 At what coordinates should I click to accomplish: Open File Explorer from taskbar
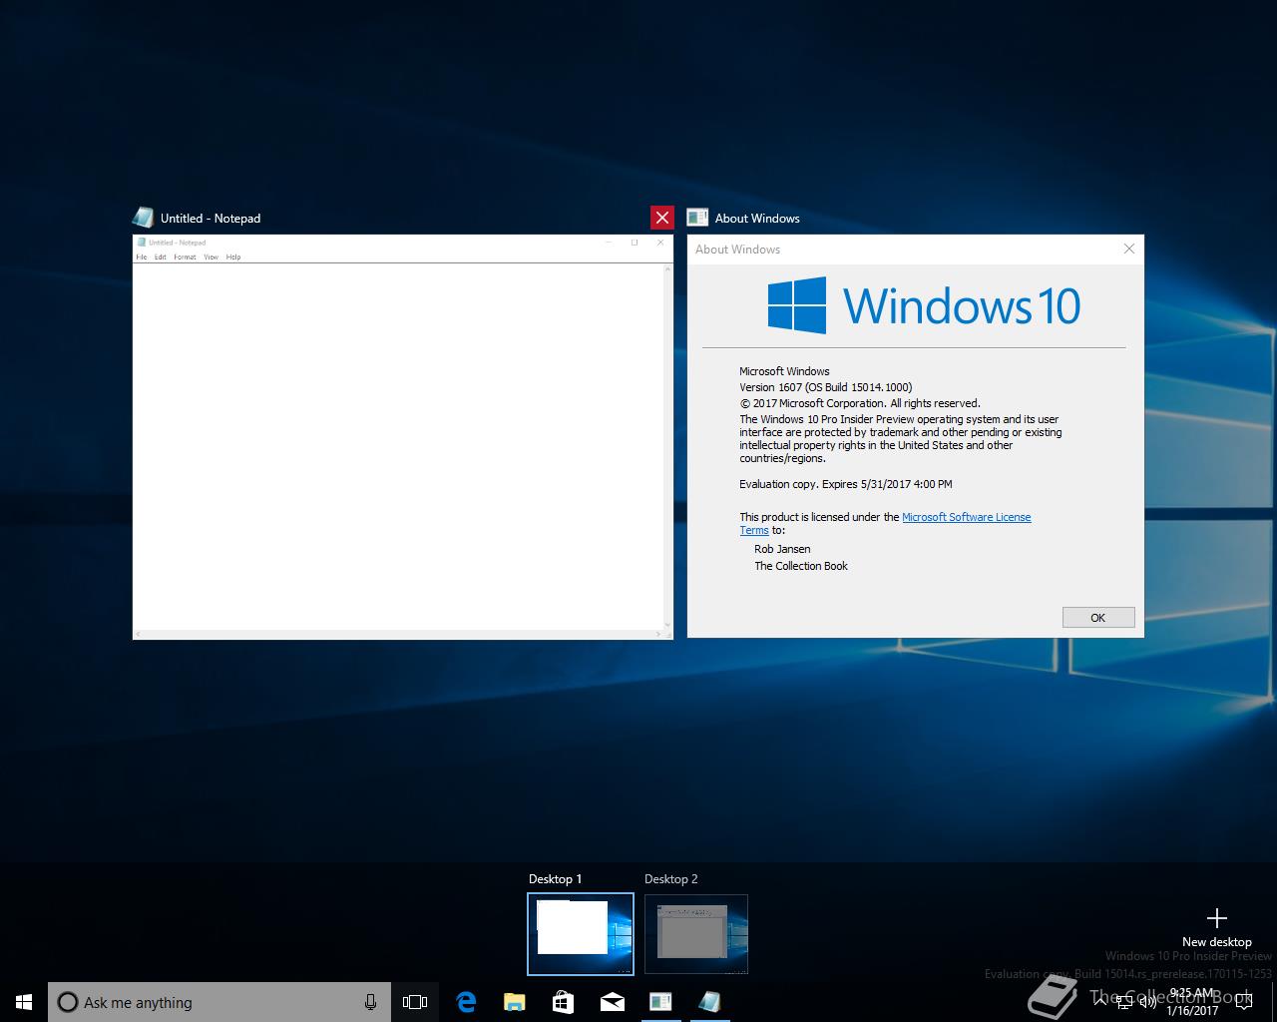[514, 1002]
